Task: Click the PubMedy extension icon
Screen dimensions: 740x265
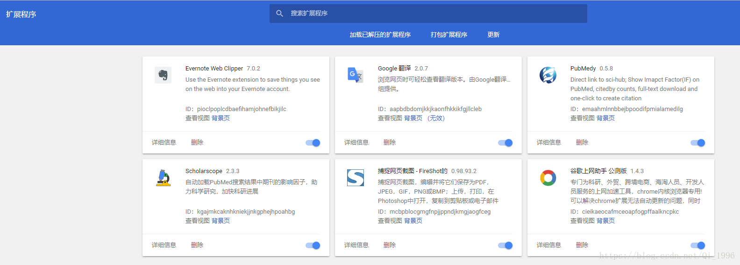Action: pyautogui.click(x=548, y=75)
